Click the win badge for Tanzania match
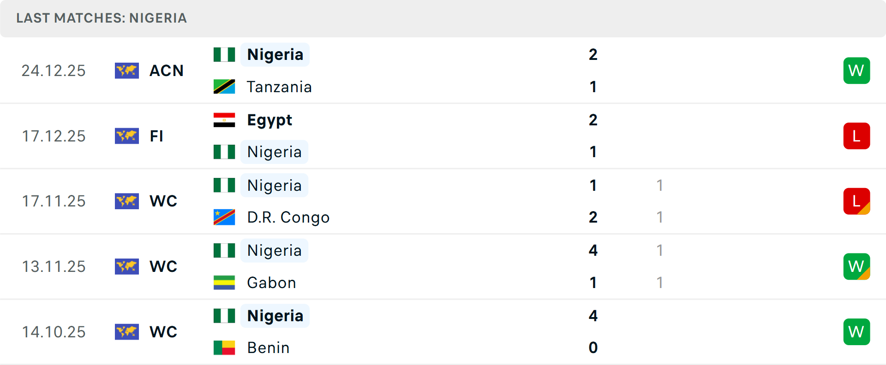886x365 pixels. 856,71
